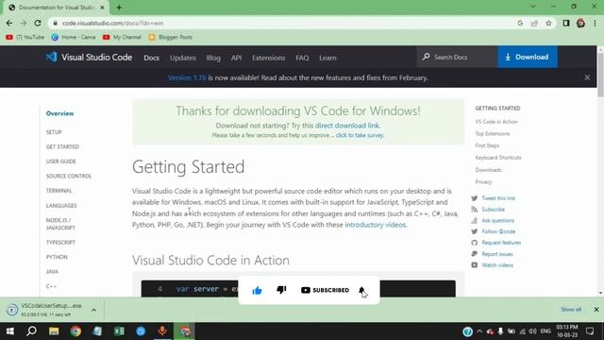This screenshot has width=604, height=340.
Task: Click the Visual Studio Code logo
Action: [89, 57]
